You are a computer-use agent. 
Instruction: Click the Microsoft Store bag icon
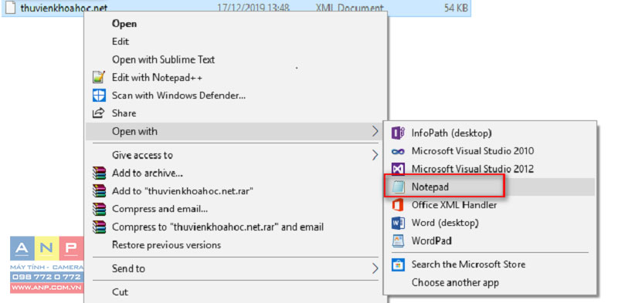[x=398, y=264]
